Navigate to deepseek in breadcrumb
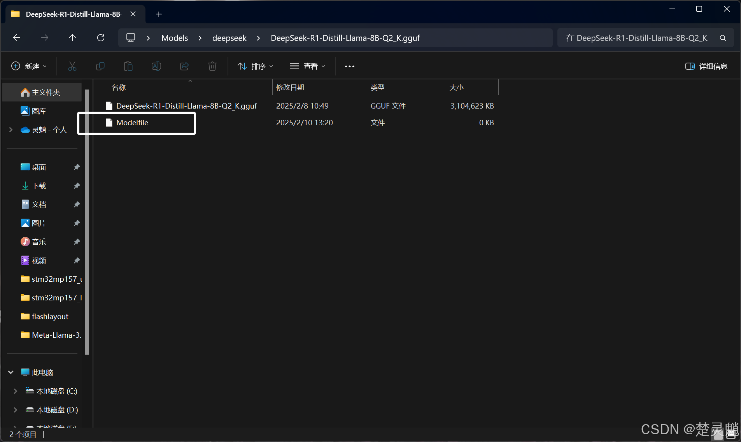Screen dimensions: 741x442 (229, 38)
